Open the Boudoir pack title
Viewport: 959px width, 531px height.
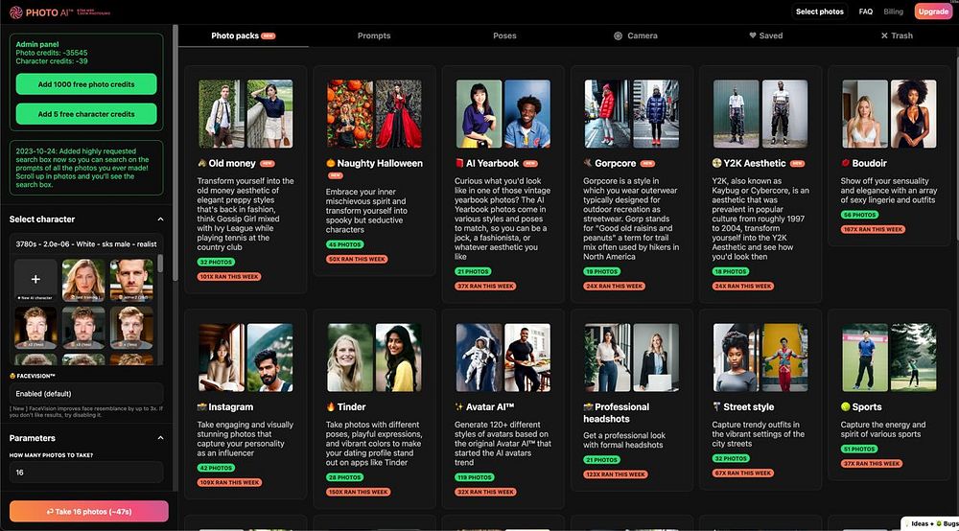[x=869, y=163]
